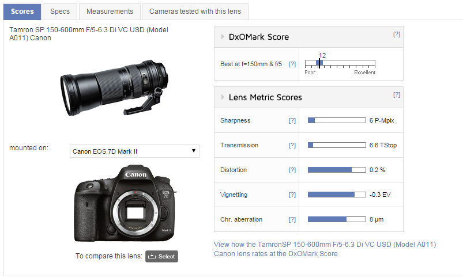This screenshot has width=463, height=278.
Task: Click the 8 µm aberration value
Action: tap(377, 219)
